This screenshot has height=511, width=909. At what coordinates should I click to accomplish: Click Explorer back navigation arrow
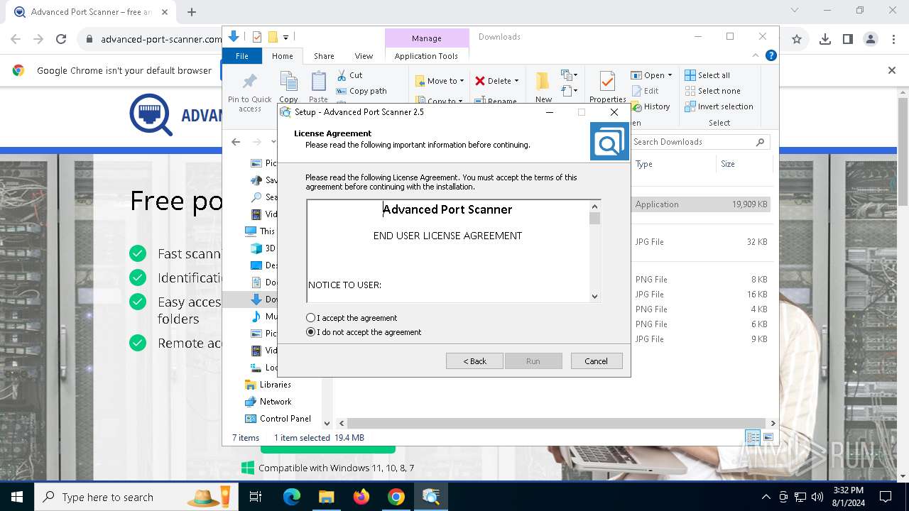click(236, 142)
